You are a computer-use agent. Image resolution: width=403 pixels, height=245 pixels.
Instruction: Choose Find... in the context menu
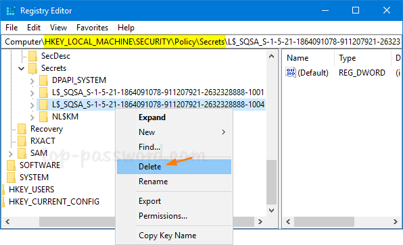tap(174, 147)
